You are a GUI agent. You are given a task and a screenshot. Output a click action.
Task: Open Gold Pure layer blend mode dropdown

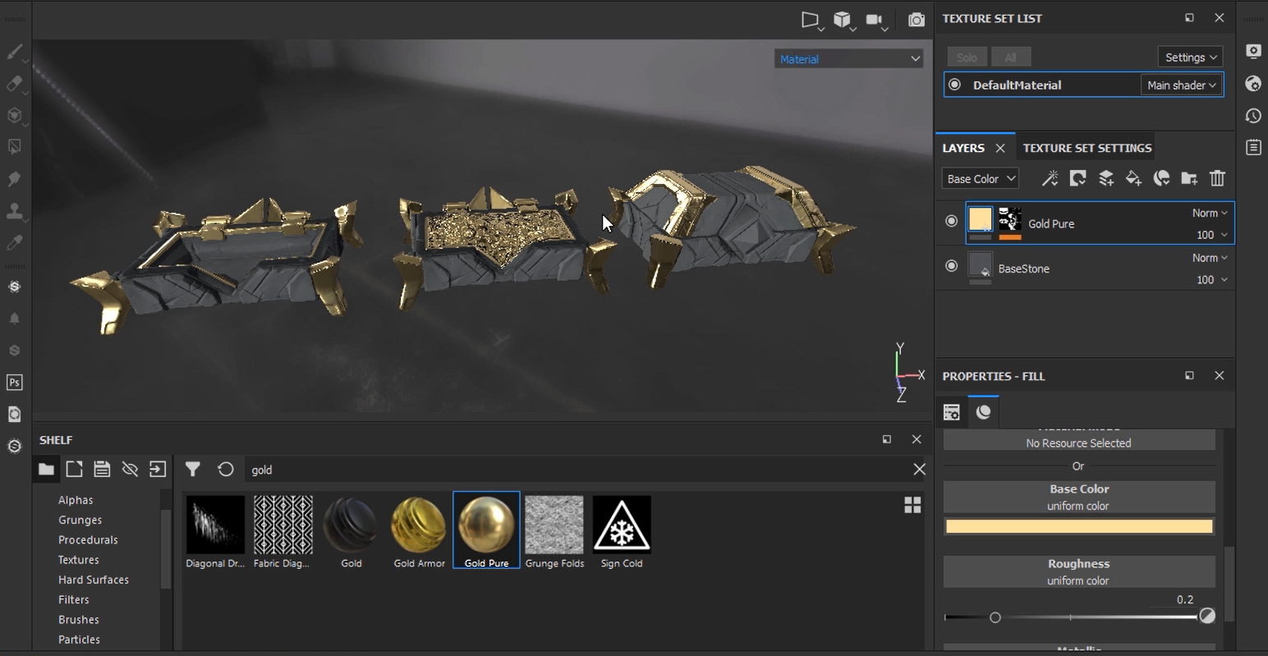(x=1210, y=213)
